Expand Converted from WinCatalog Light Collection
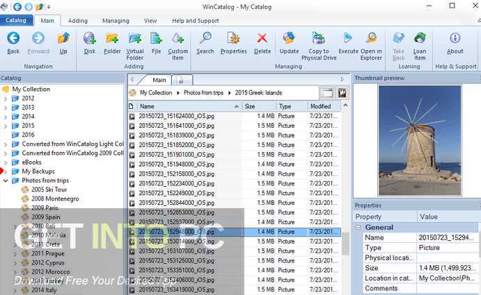The width and height of the screenshot is (481, 295). 6,144
